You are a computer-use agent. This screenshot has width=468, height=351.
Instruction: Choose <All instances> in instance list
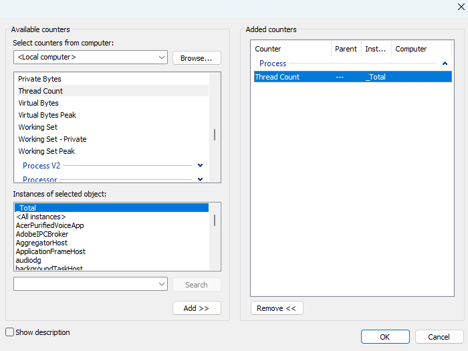click(x=41, y=217)
